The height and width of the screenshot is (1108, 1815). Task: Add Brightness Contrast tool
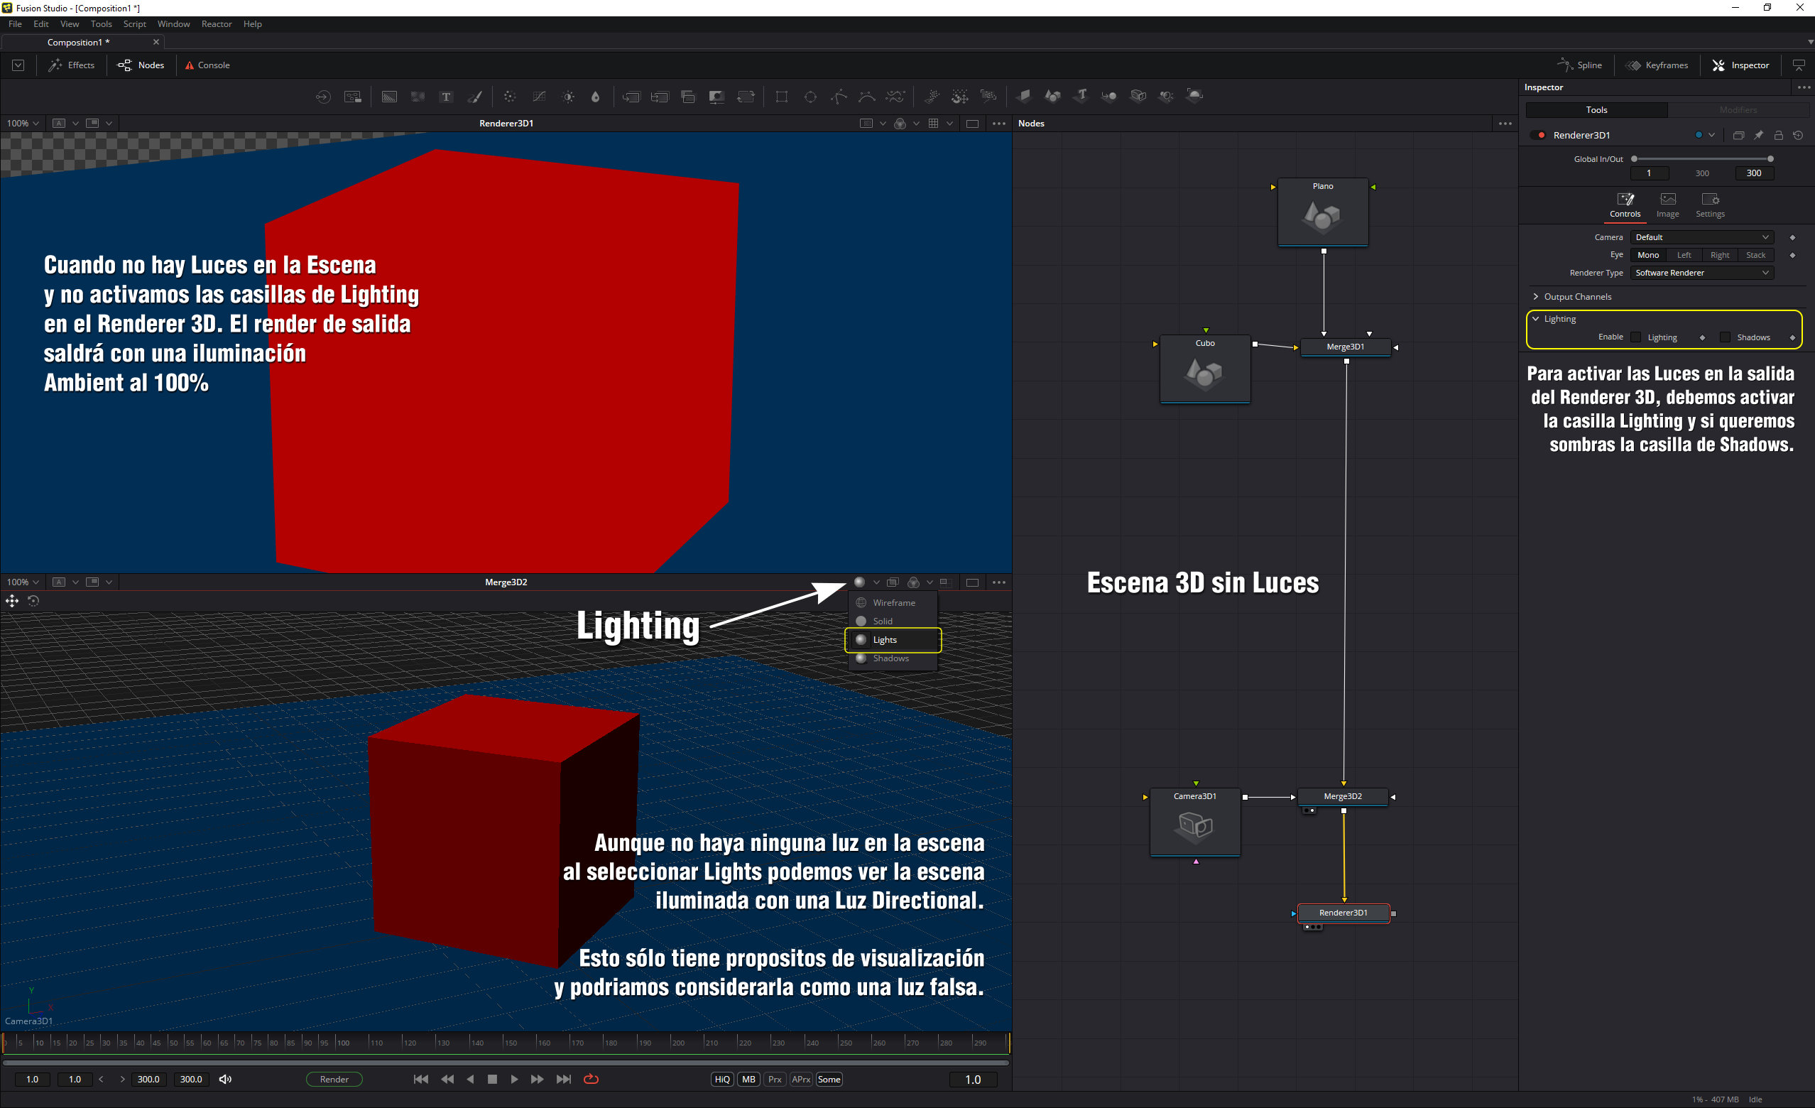tap(568, 97)
